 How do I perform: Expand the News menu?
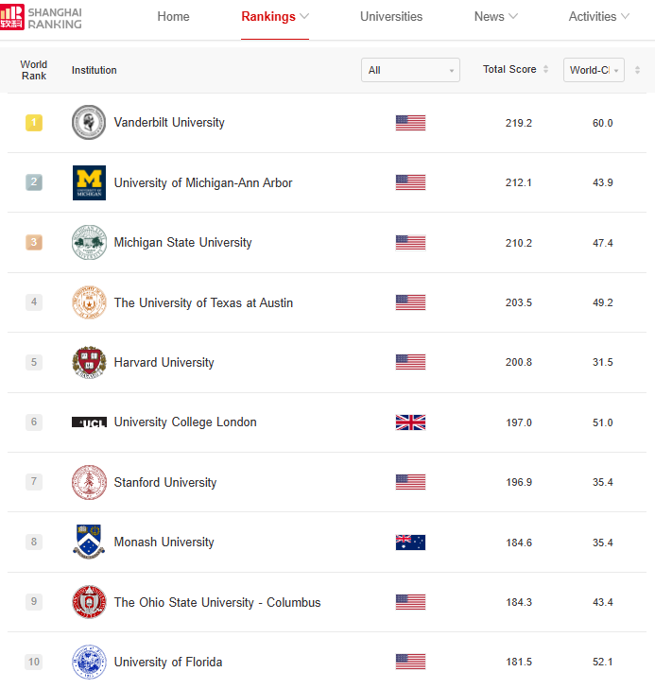pyautogui.click(x=496, y=17)
